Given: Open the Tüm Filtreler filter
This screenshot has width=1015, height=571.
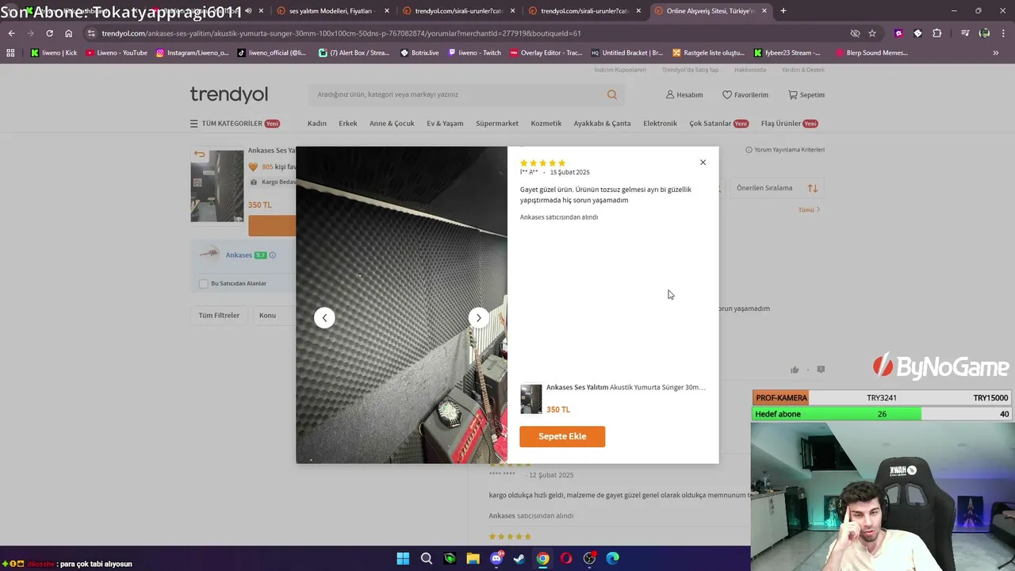Looking at the screenshot, I should [x=219, y=316].
